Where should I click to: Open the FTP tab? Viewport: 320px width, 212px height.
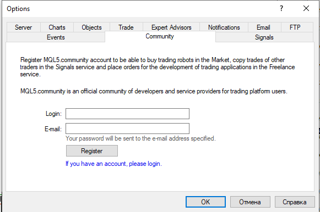295,27
